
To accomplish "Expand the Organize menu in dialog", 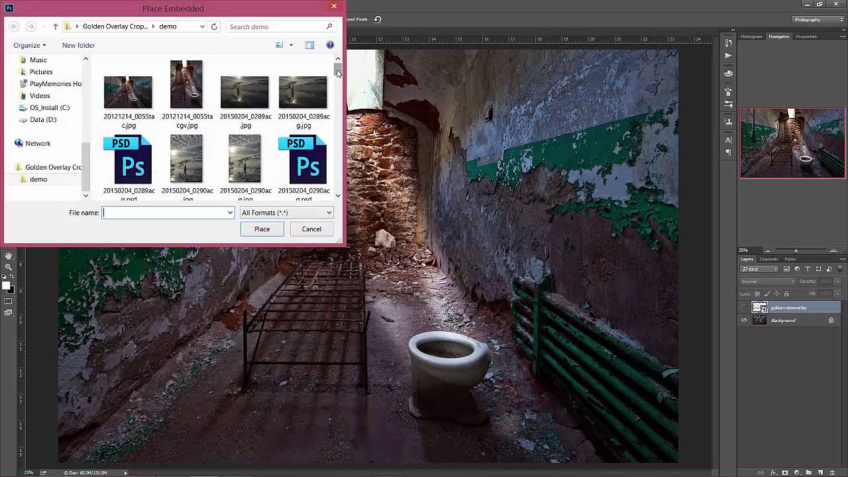I will click(30, 45).
